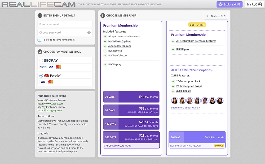Image resolution: width=265 pixels, height=164 pixels.
Task: Open the https://cs.segpay.com link
Action: pos(50,110)
